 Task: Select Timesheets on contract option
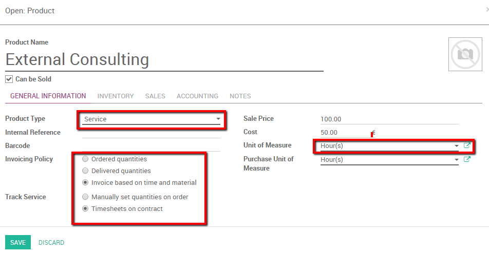tap(85, 208)
